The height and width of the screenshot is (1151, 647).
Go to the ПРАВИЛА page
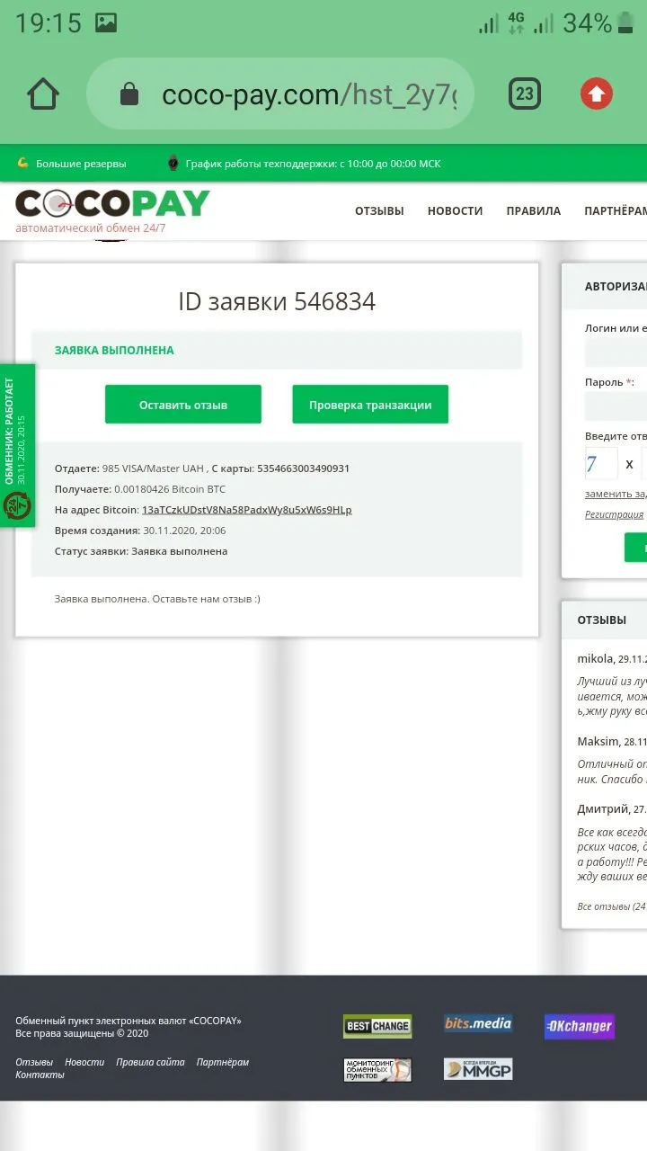[x=533, y=211]
